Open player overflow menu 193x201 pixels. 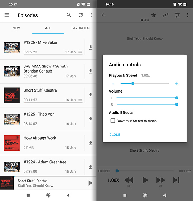tap(188, 15)
